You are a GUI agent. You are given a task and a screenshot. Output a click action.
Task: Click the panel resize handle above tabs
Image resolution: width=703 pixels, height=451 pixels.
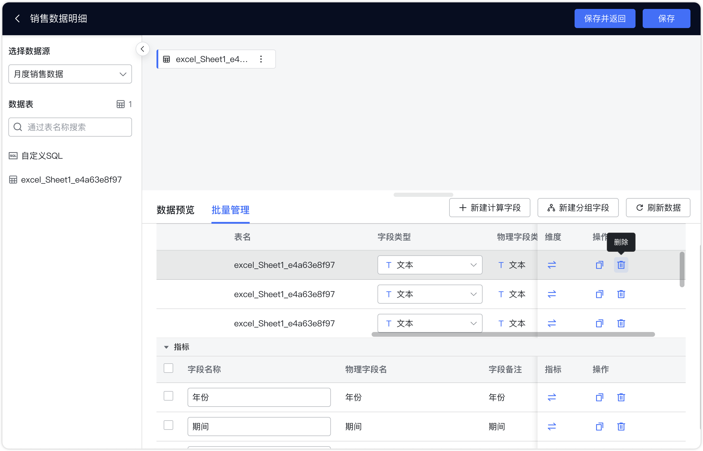point(423,195)
